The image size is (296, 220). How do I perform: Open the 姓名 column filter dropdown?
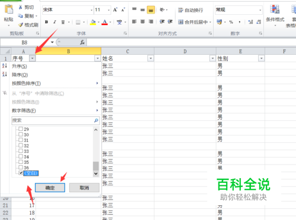[150, 58]
